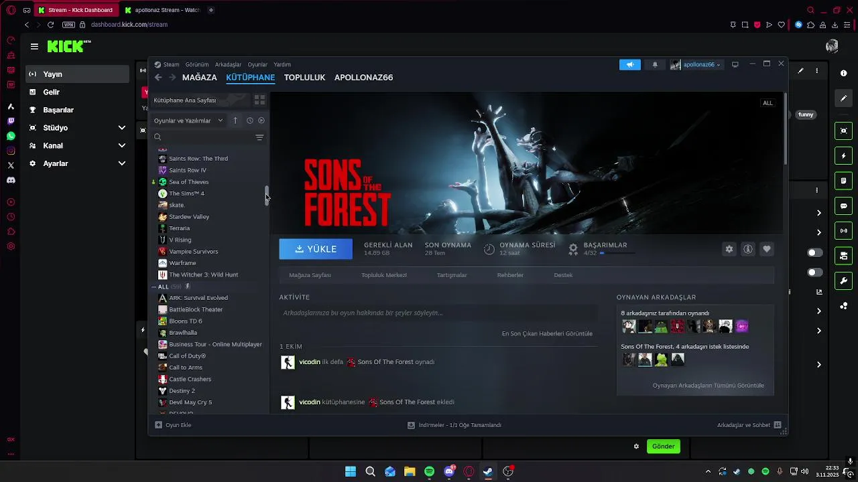
Task: Open Yardım menu
Action: [282, 65]
